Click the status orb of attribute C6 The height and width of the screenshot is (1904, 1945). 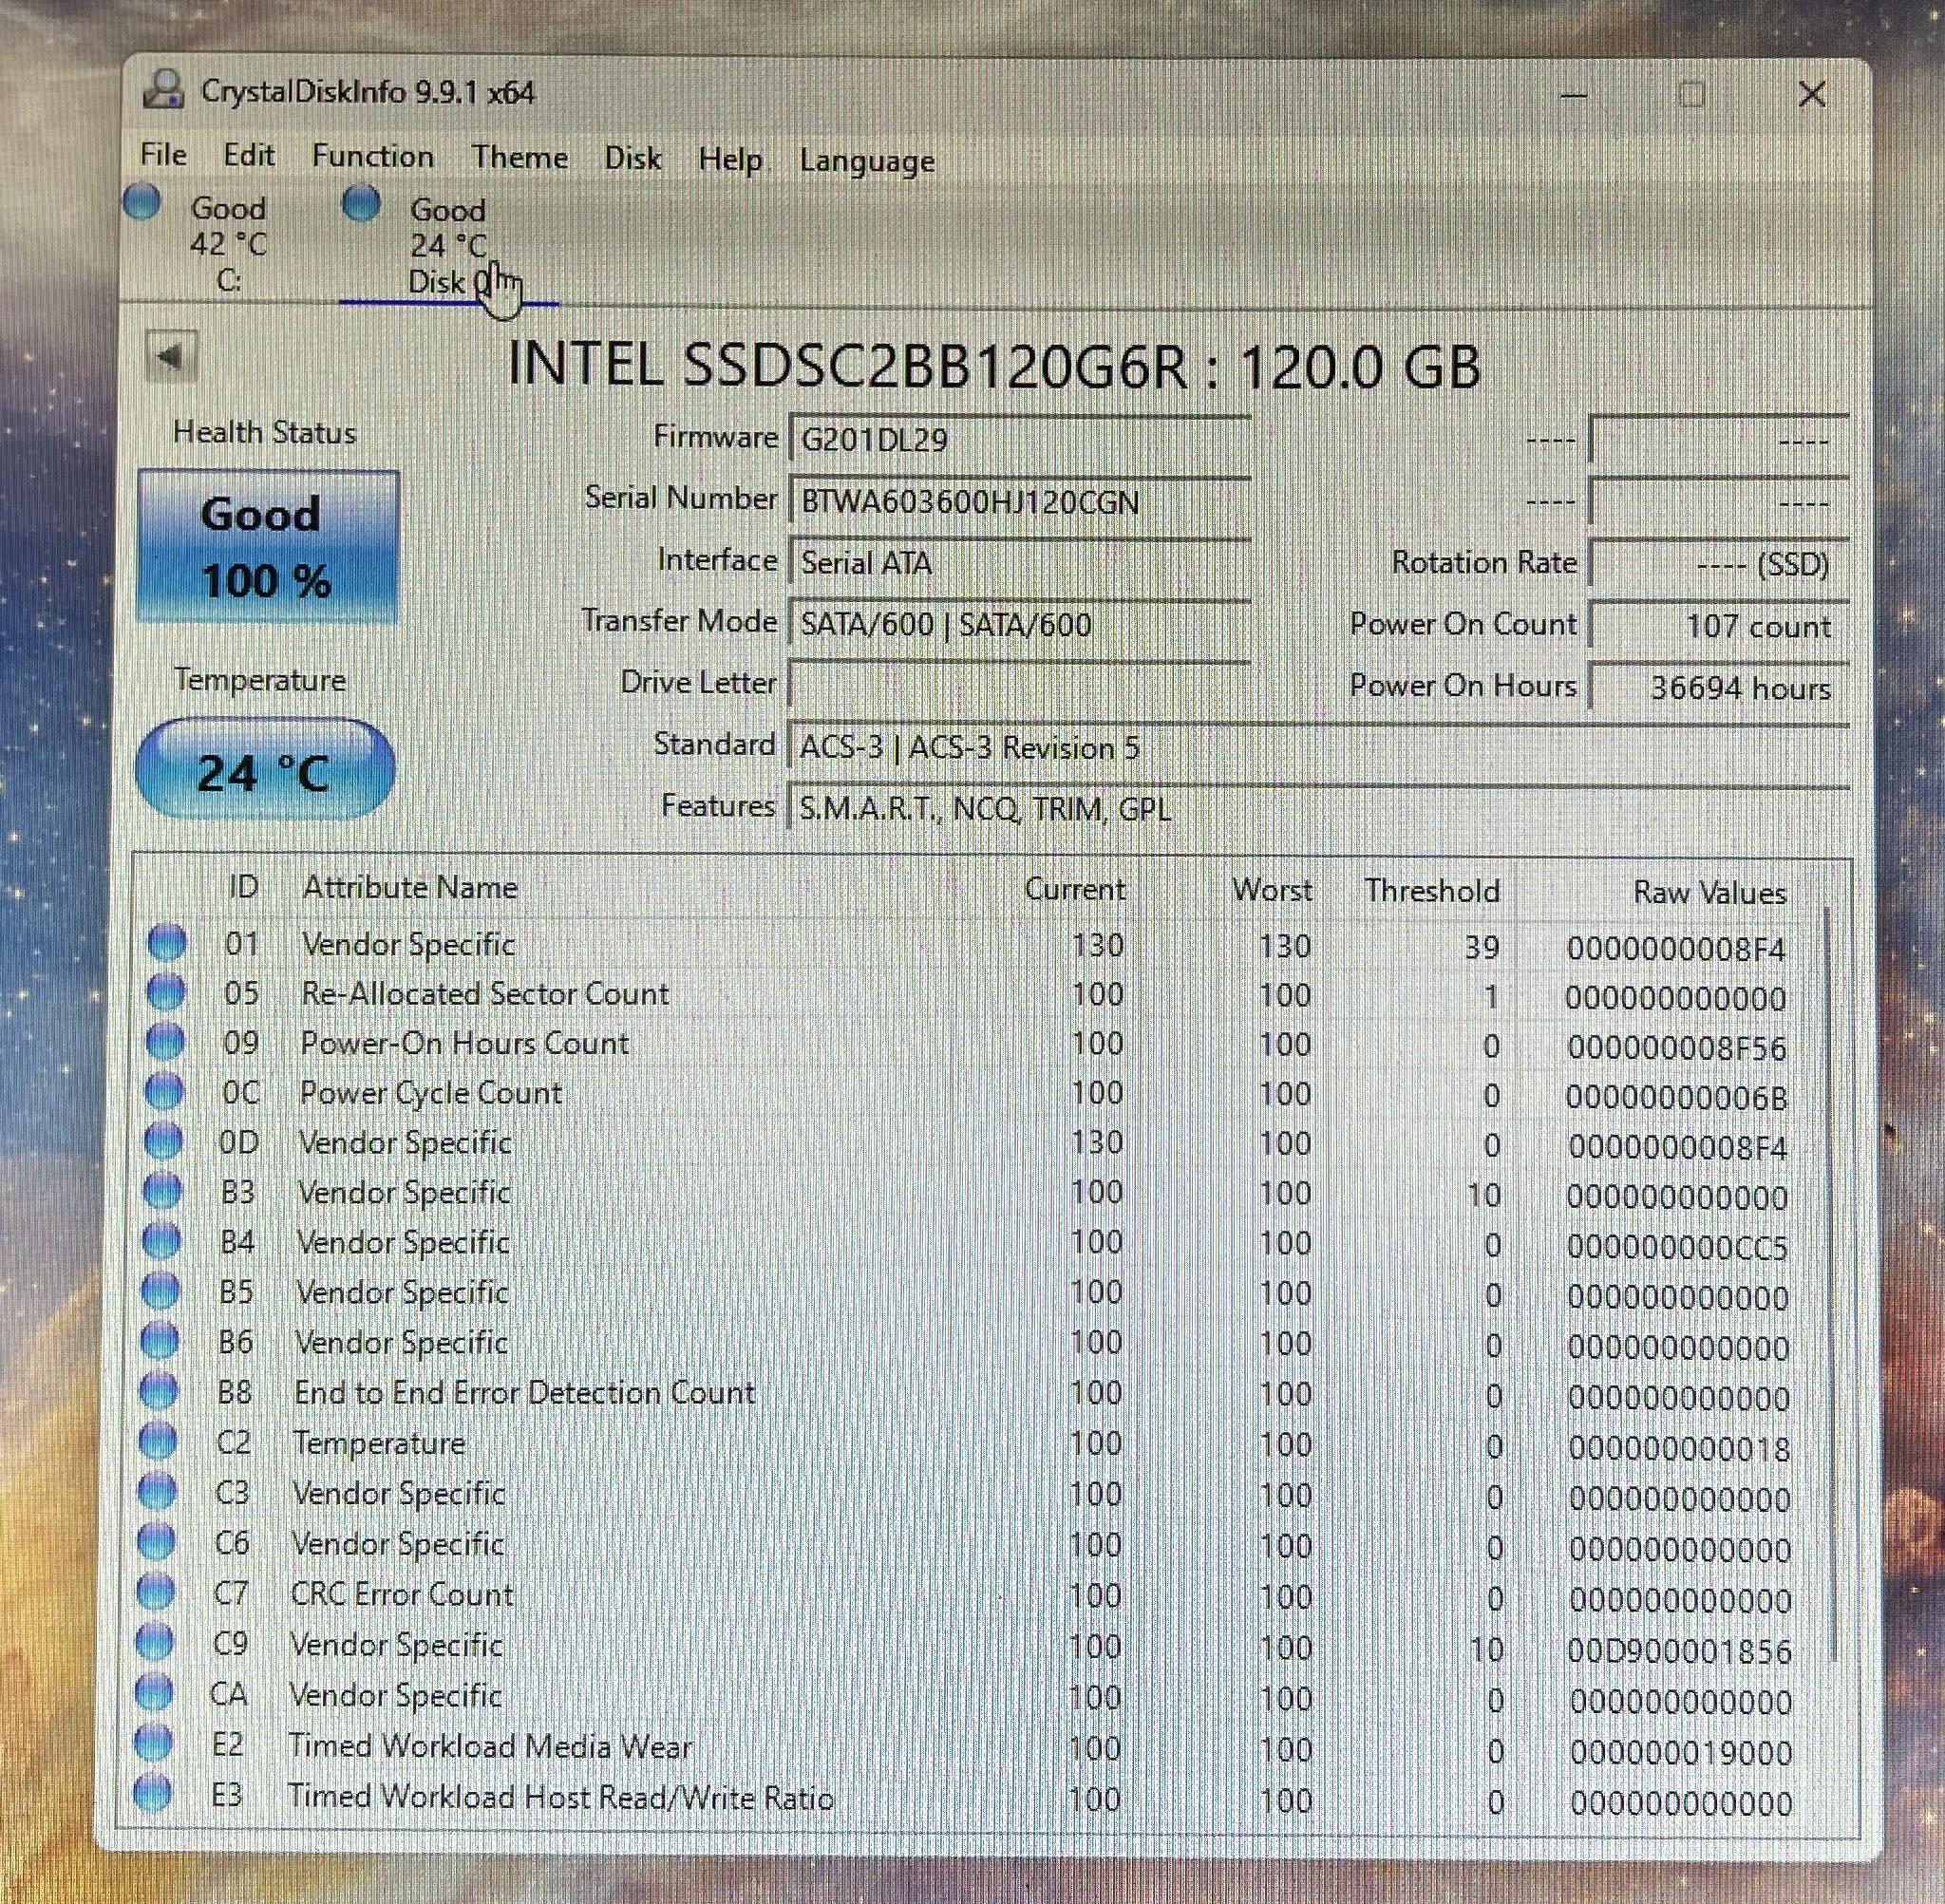pos(155,1540)
